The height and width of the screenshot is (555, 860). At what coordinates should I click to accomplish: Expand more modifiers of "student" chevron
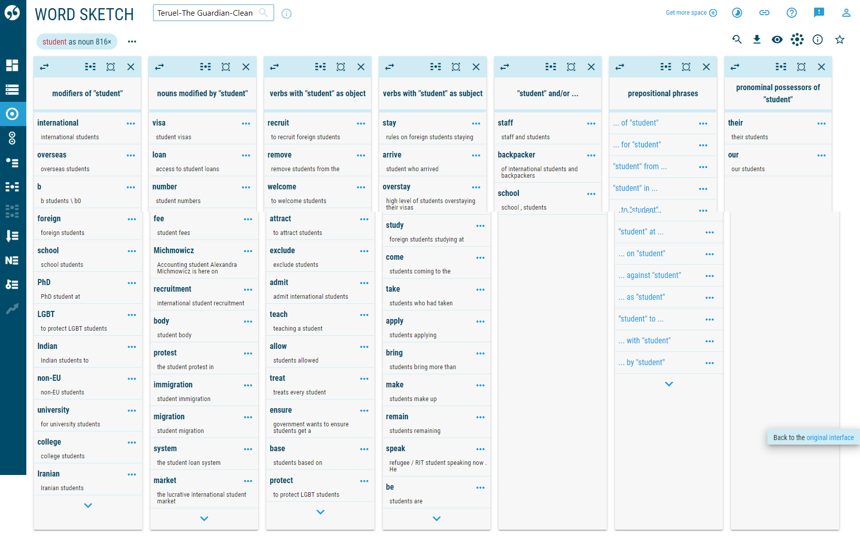88,505
